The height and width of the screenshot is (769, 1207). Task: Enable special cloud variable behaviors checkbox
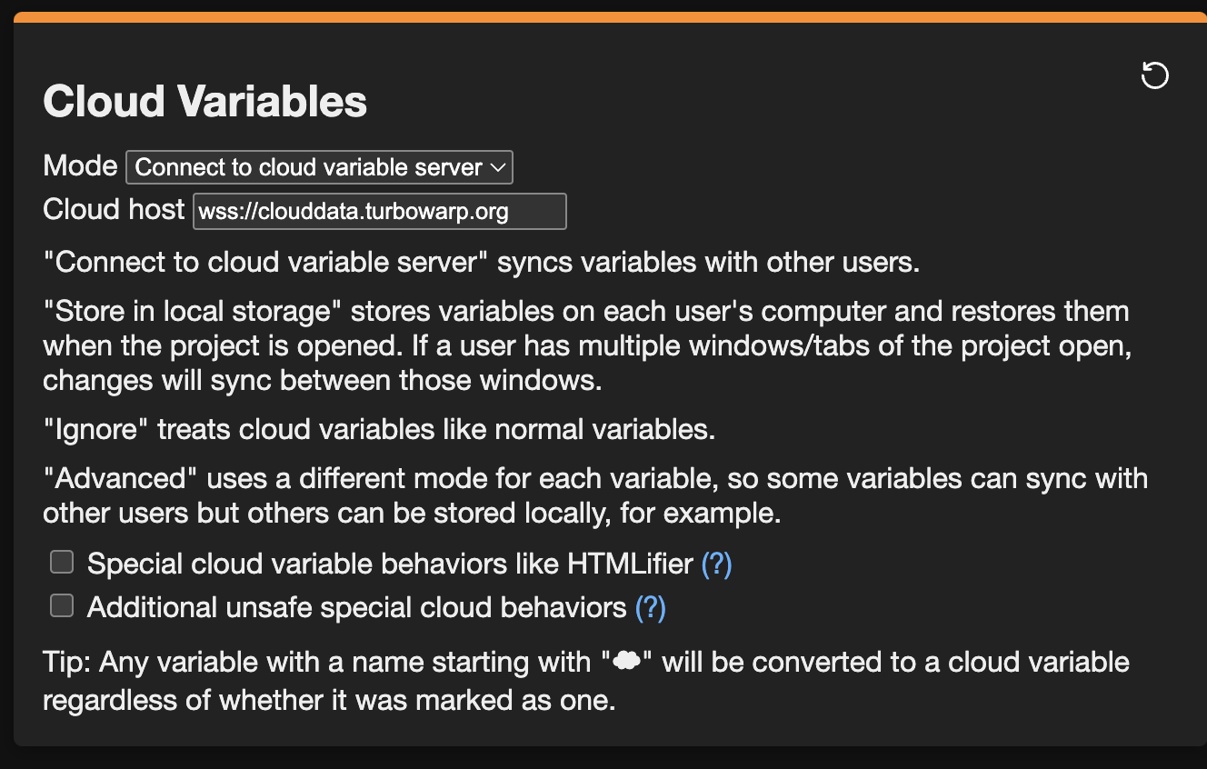pos(62,563)
